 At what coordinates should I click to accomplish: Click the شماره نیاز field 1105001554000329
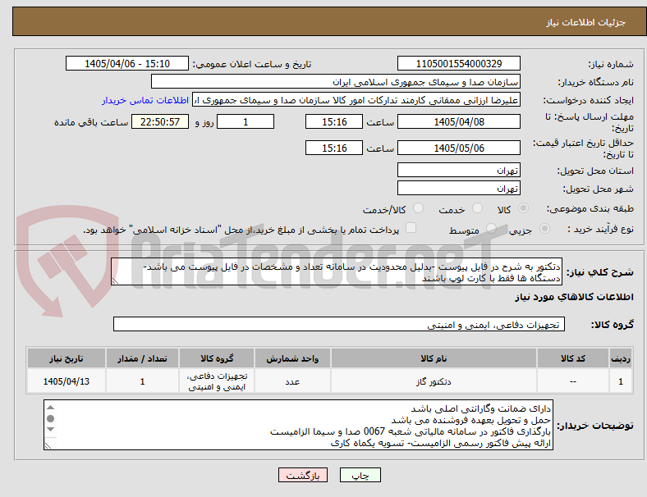click(x=458, y=63)
